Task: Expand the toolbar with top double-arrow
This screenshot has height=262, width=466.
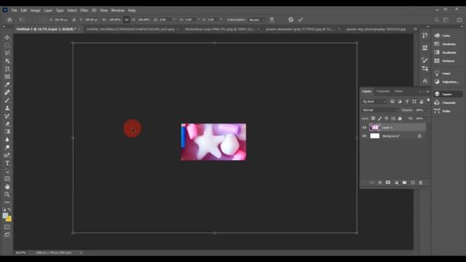Action: 4,27
